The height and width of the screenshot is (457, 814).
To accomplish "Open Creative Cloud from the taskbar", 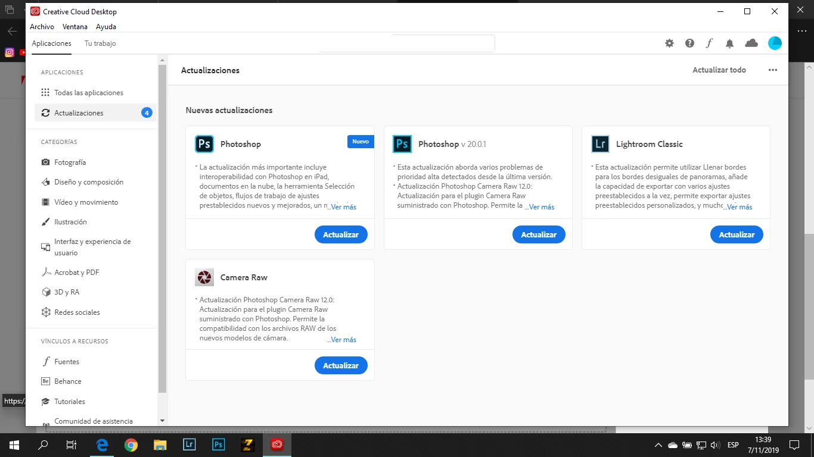I will 277,445.
